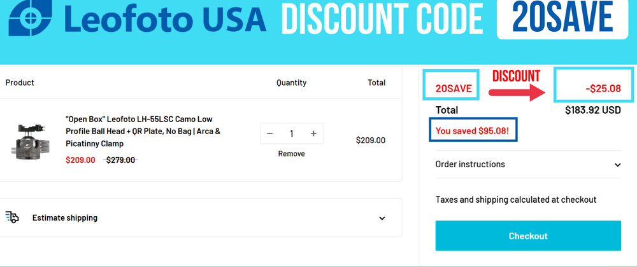
Task: Expand the Estimate shipping chevron
Action: [x=382, y=218]
